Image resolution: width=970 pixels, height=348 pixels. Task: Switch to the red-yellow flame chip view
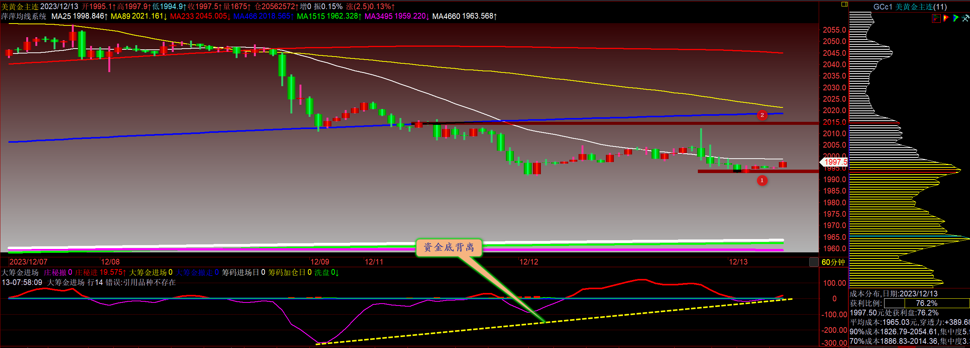(946, 18)
